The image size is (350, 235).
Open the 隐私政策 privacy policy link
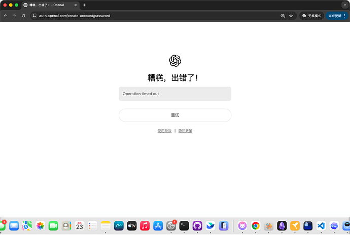[185, 131]
